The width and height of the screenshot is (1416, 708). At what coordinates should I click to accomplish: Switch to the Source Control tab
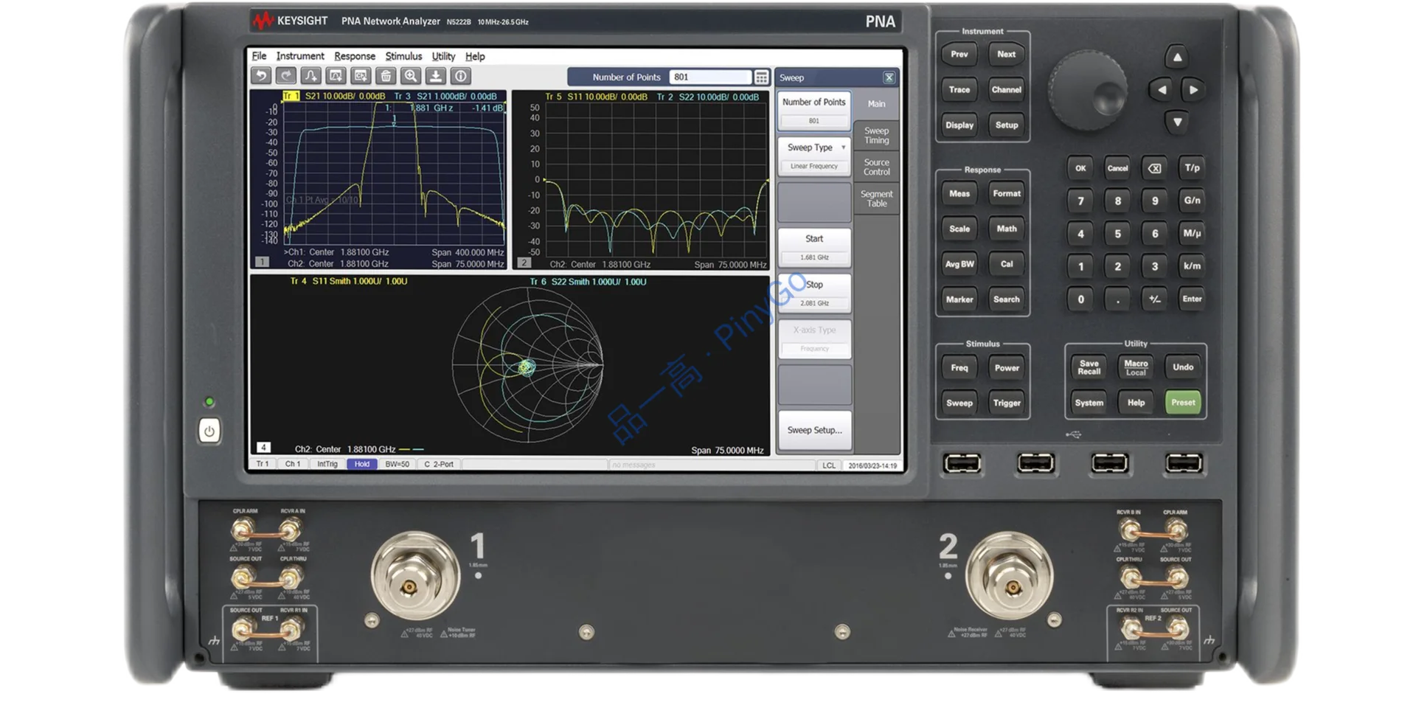[x=876, y=167]
